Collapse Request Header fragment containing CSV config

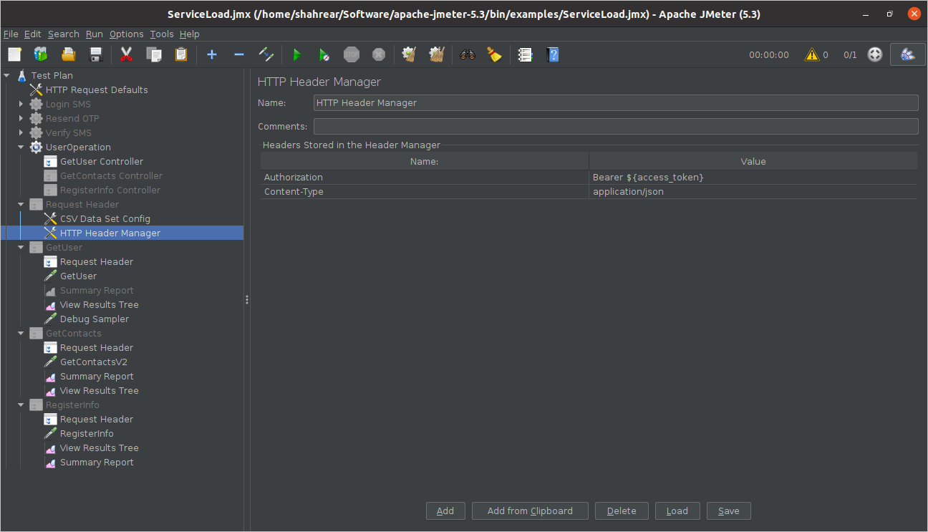21,204
